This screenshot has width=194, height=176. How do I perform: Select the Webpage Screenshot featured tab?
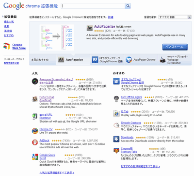point(175,60)
